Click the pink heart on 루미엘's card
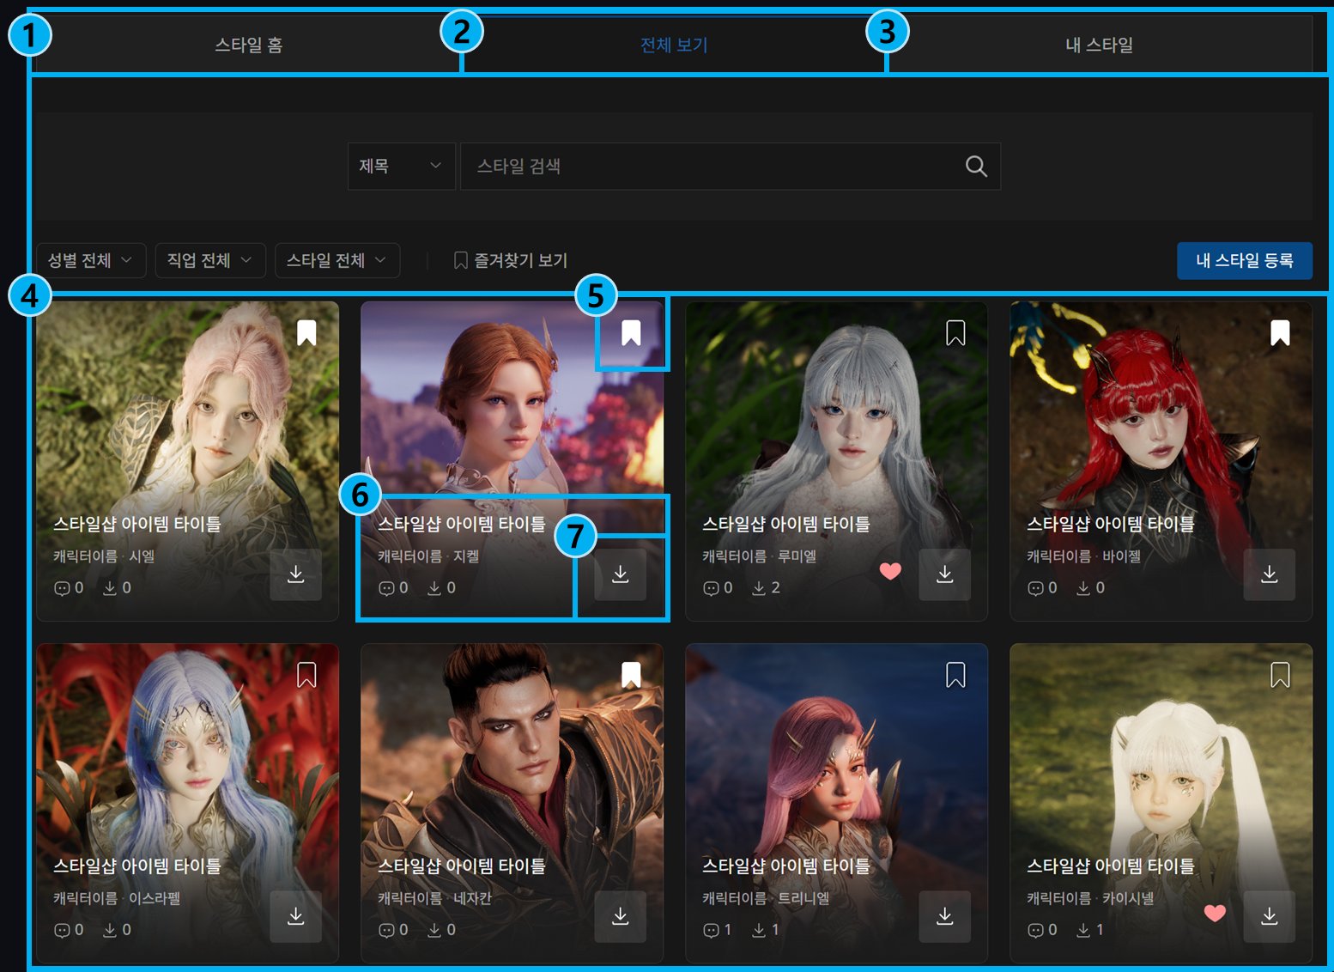Viewport: 1334px width, 972px height. coord(891,571)
